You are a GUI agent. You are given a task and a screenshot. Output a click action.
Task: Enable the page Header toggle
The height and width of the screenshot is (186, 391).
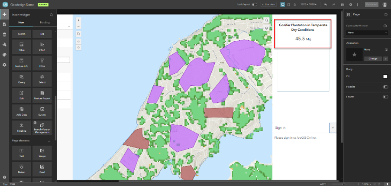385,87
